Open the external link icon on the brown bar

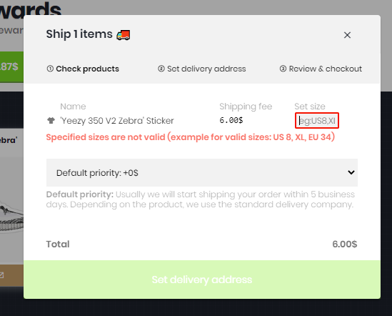pos(1,275)
